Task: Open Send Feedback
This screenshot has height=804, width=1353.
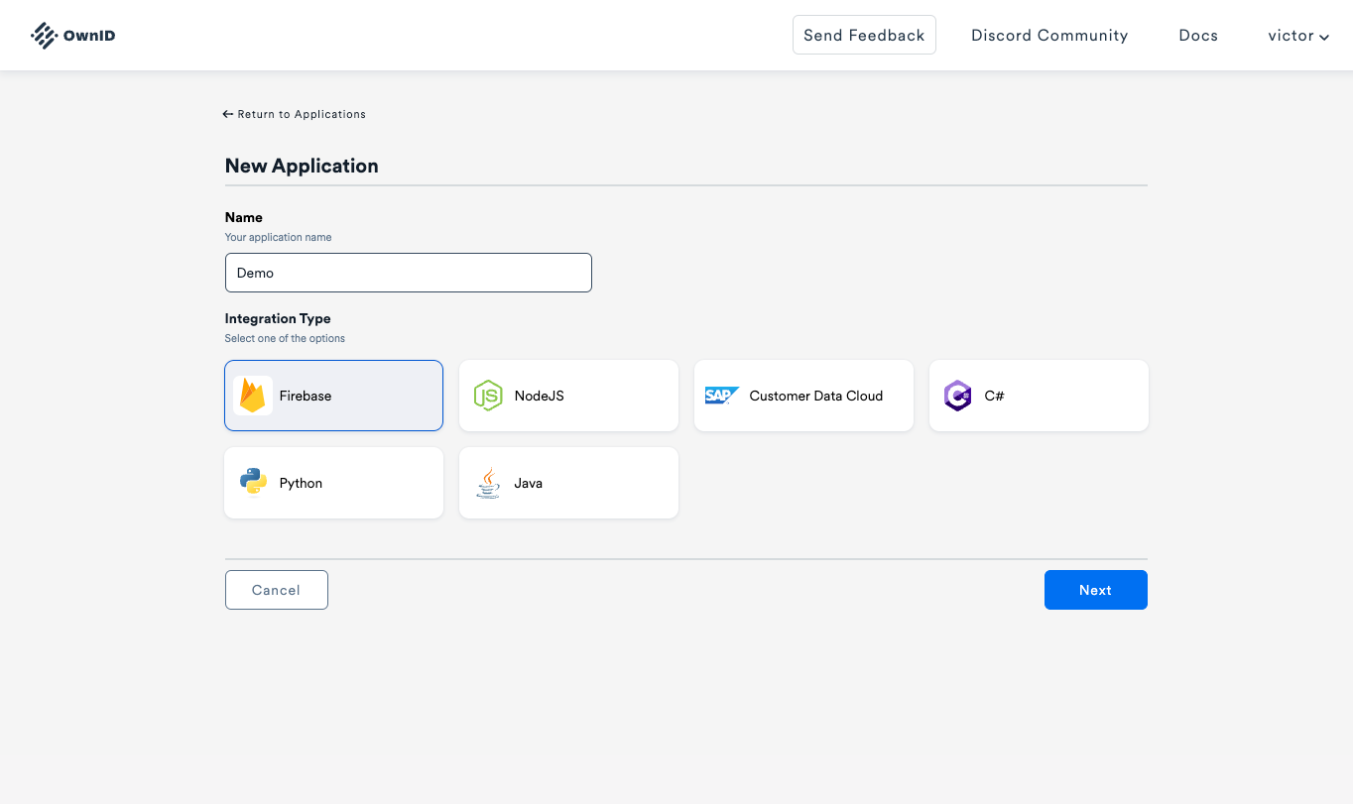Action: point(864,35)
